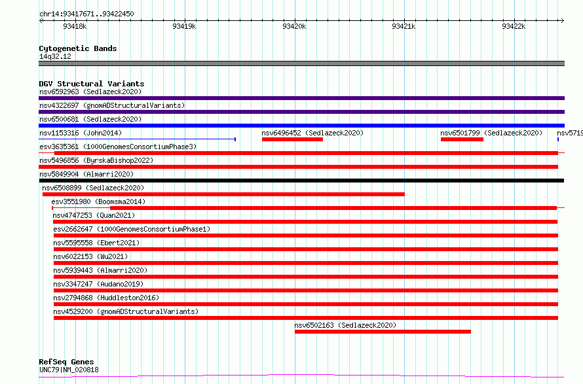Open the UNC79|NM_020818 gene label

[69, 370]
